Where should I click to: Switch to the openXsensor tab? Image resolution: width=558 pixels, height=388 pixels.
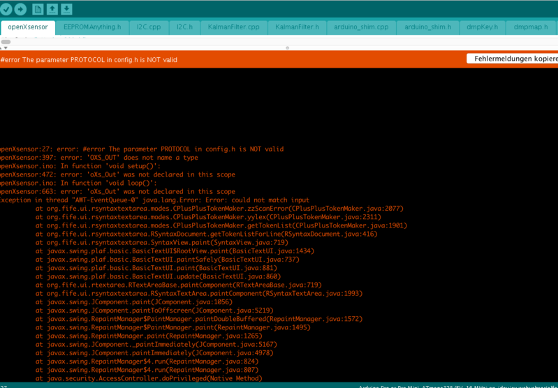coord(28,27)
